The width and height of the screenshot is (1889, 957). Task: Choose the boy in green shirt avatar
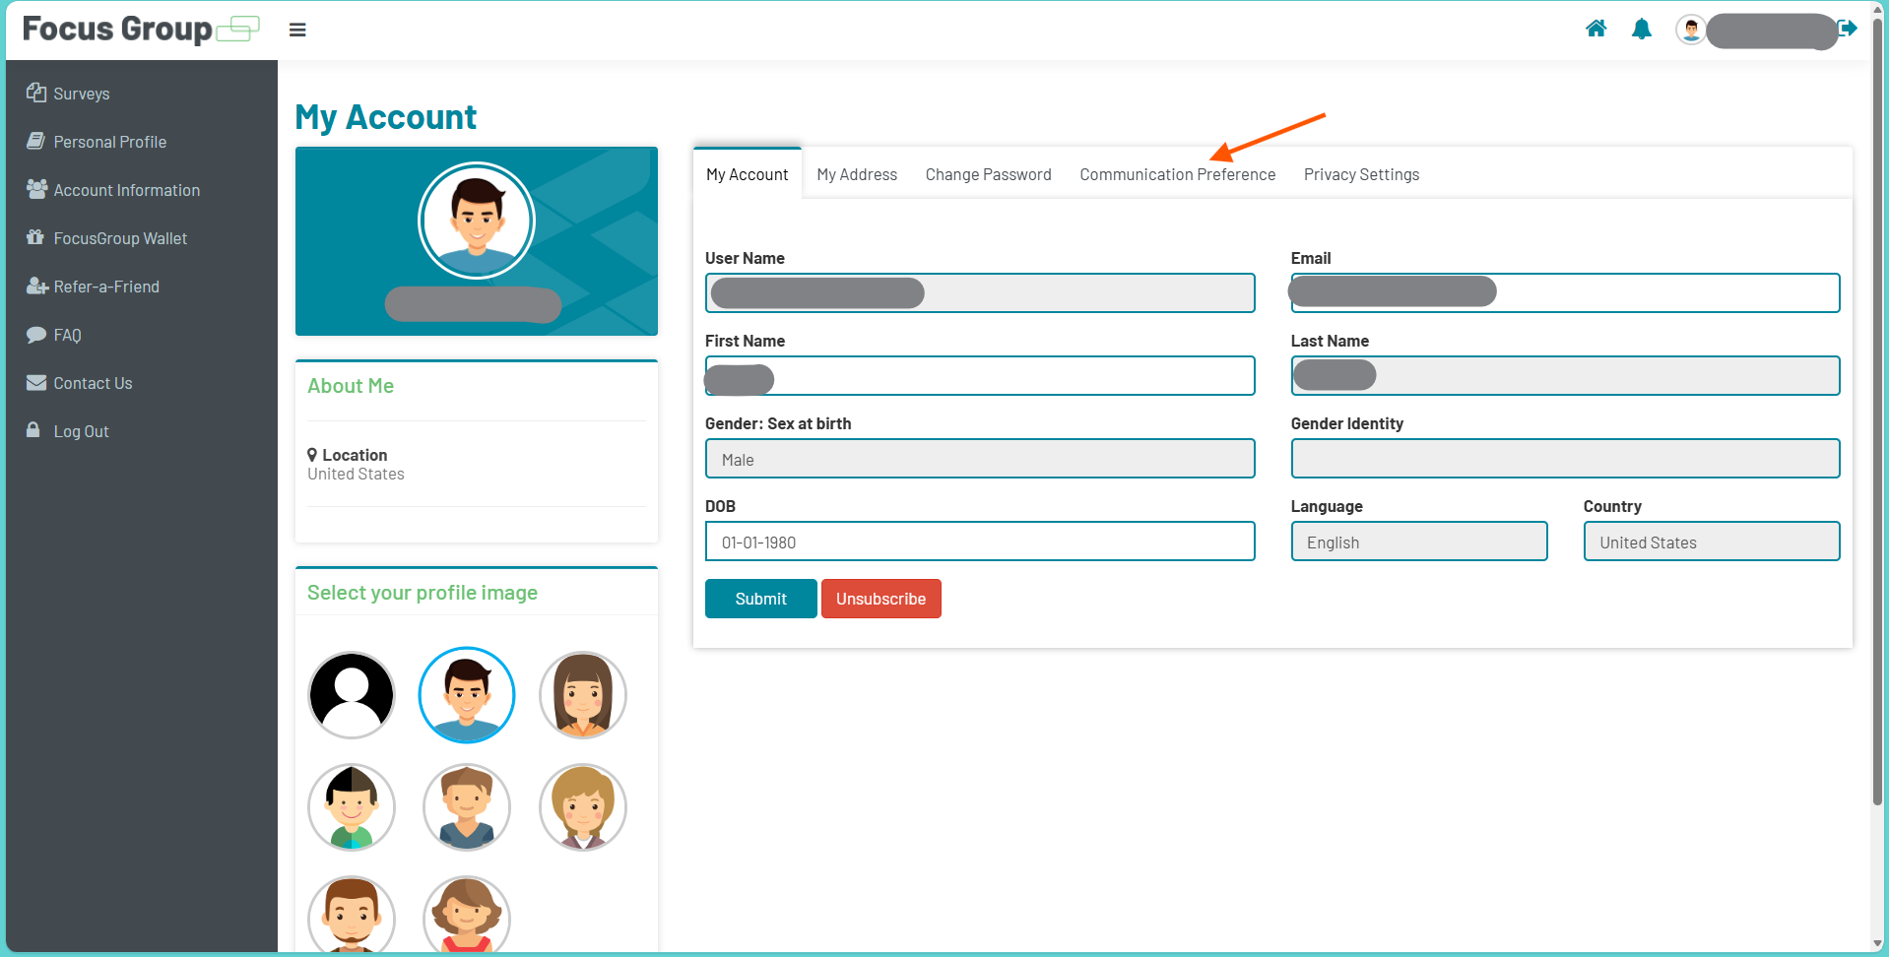pyautogui.click(x=352, y=807)
